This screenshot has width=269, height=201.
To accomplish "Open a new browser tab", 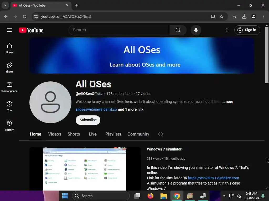I will [77, 5].
